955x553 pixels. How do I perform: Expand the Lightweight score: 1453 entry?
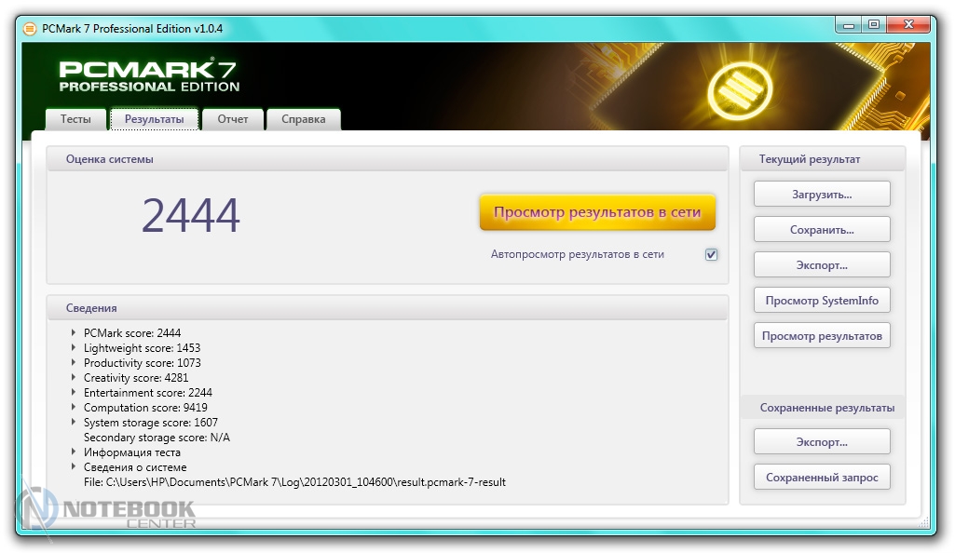coord(74,347)
